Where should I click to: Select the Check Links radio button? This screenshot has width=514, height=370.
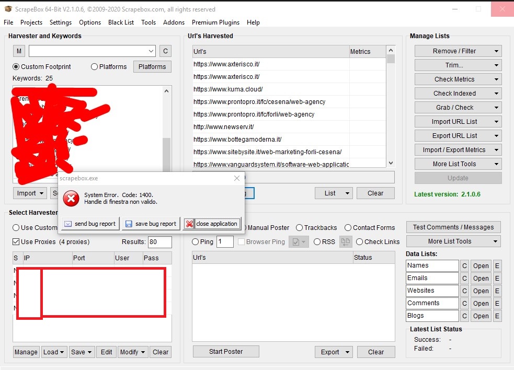(360, 242)
